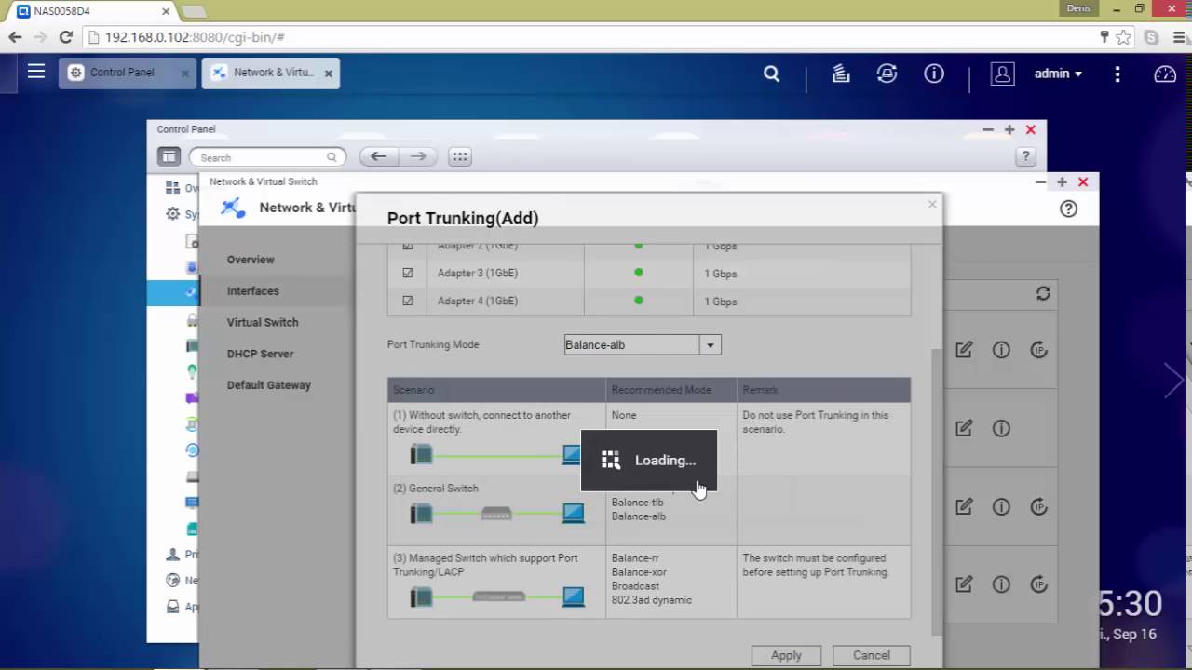This screenshot has width=1192, height=670.
Task: Open the Overview section in Network sidebar
Action: pos(251,260)
